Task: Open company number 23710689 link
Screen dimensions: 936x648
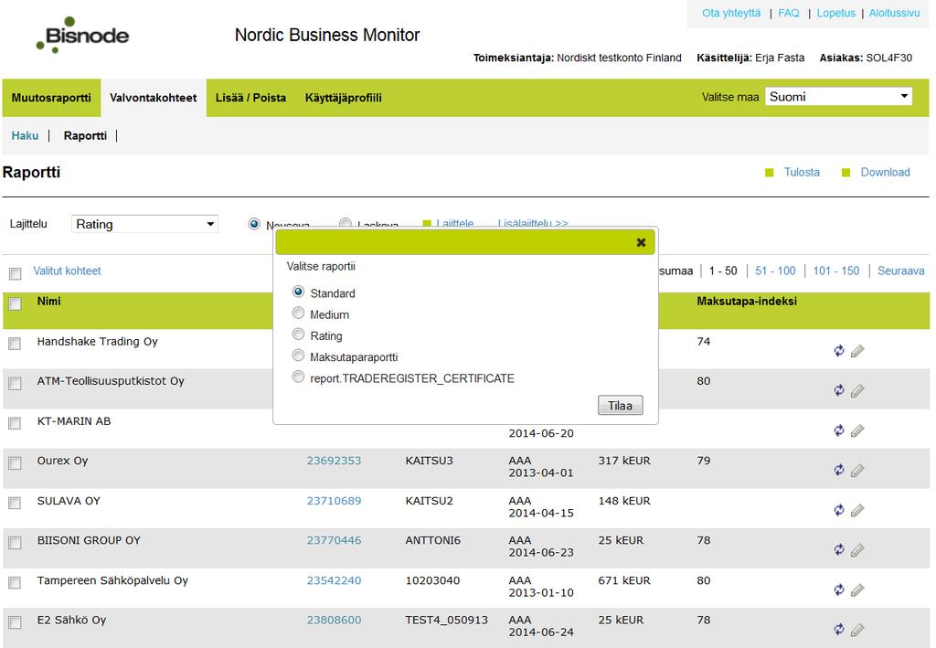Action: [334, 501]
